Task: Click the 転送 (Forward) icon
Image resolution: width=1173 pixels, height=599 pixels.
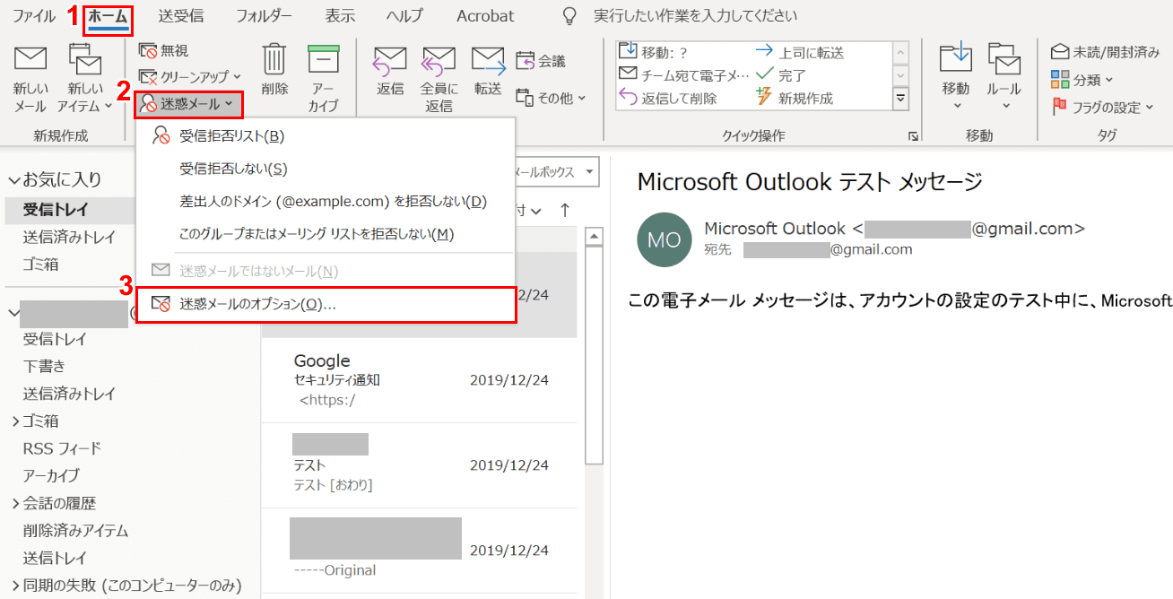Action: pyautogui.click(x=488, y=61)
